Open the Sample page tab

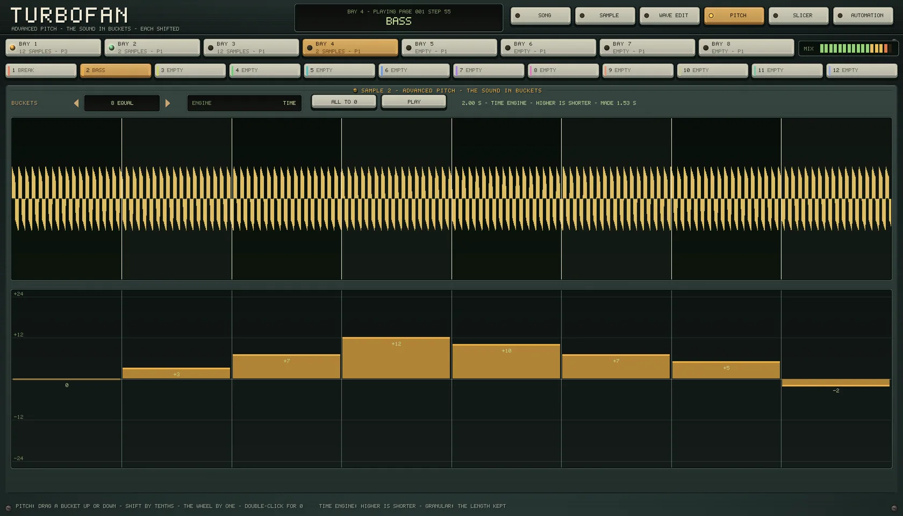(605, 16)
